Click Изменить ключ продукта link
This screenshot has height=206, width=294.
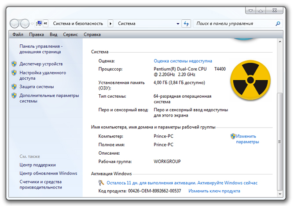pyautogui.click(x=214, y=191)
